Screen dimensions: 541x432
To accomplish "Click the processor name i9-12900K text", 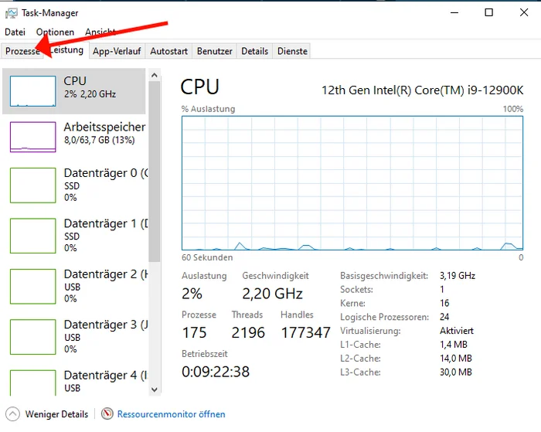I will pos(422,90).
